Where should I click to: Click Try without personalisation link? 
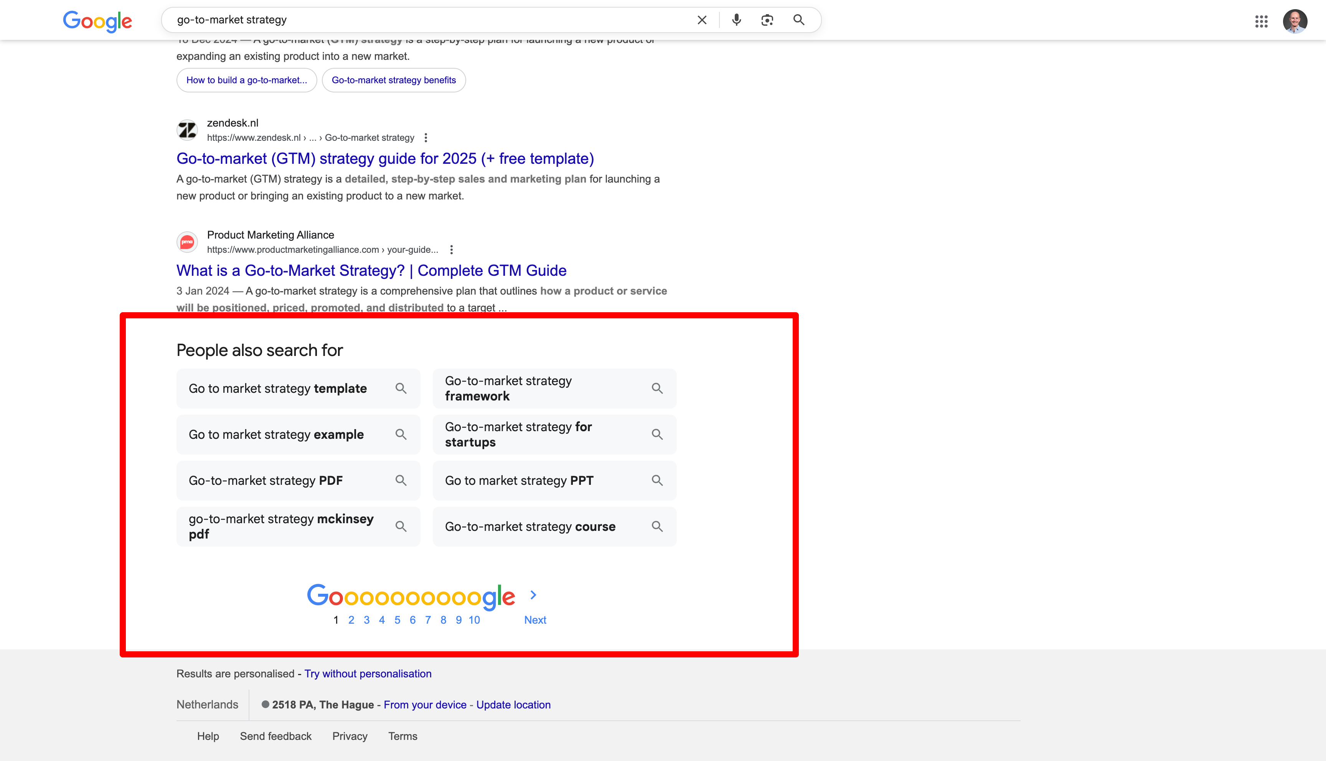pos(368,674)
